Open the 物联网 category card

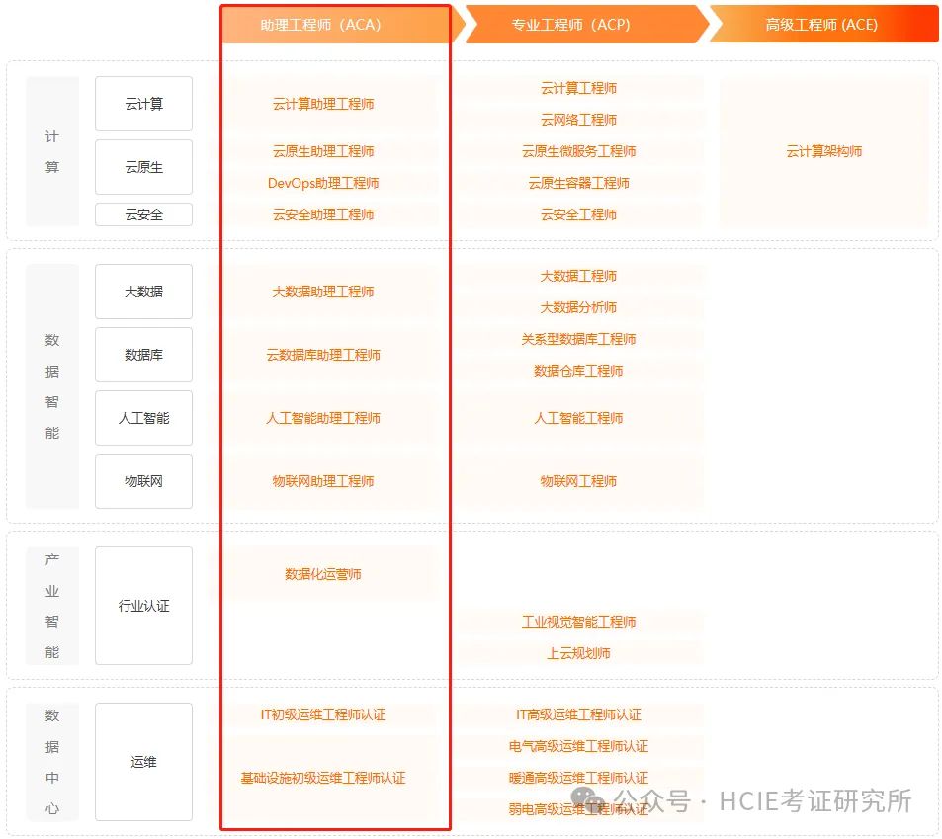pyautogui.click(x=143, y=481)
